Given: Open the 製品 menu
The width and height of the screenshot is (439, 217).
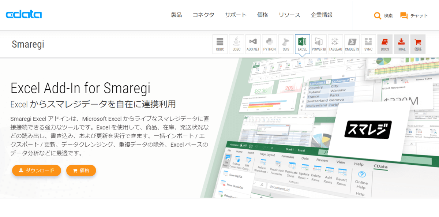Looking at the screenshot, I should click(x=176, y=15).
